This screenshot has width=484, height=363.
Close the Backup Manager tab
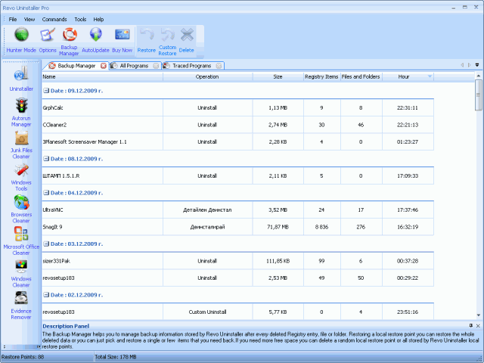pos(104,66)
